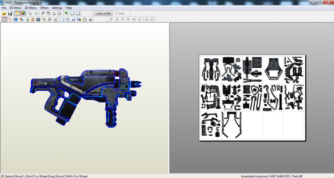Click the P.1 page settings icon
Image resolution: width=334 pixels, height=178 pixels.
pyautogui.click(x=73, y=19)
